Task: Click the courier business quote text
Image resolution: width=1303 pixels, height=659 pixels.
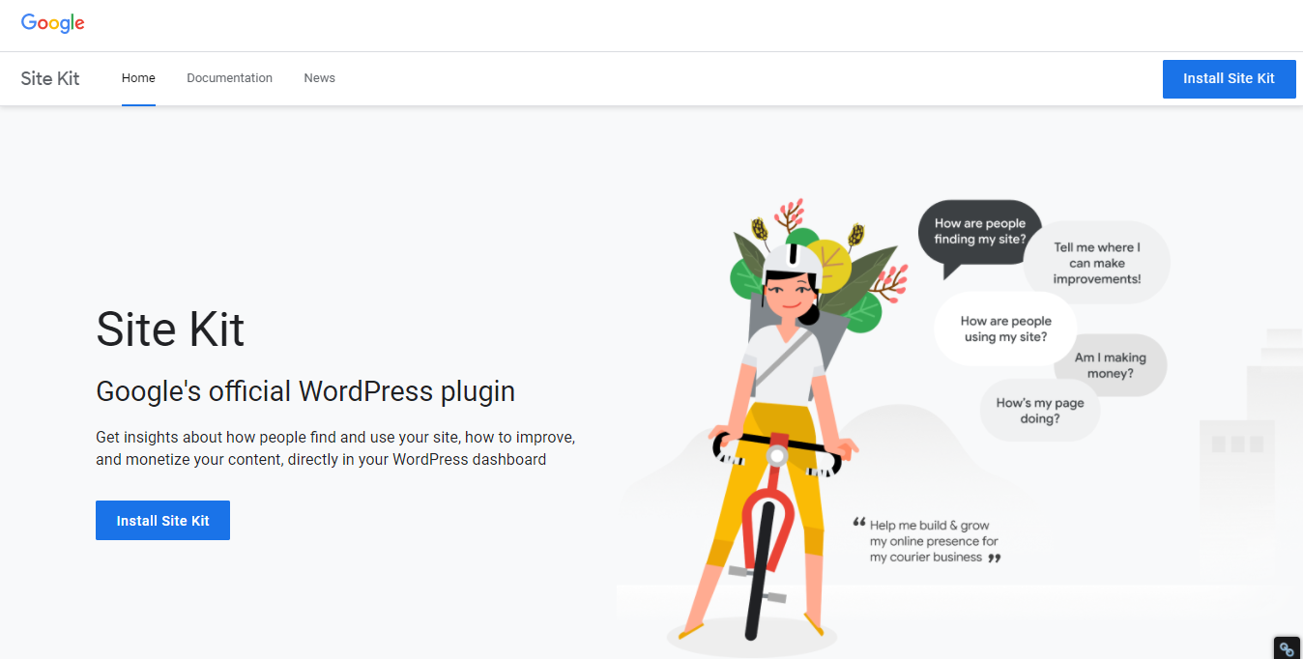Action: point(933,541)
